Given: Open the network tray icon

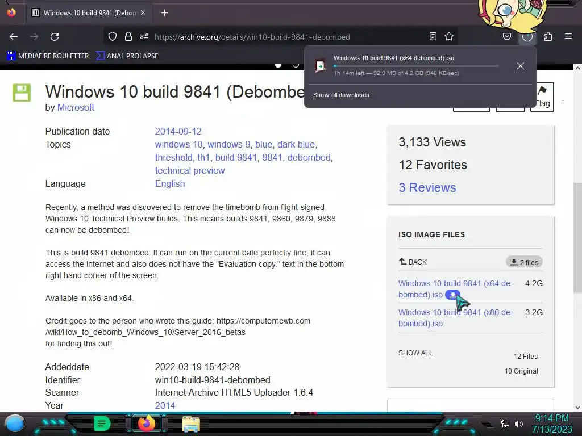Looking at the screenshot, I should pyautogui.click(x=505, y=424).
